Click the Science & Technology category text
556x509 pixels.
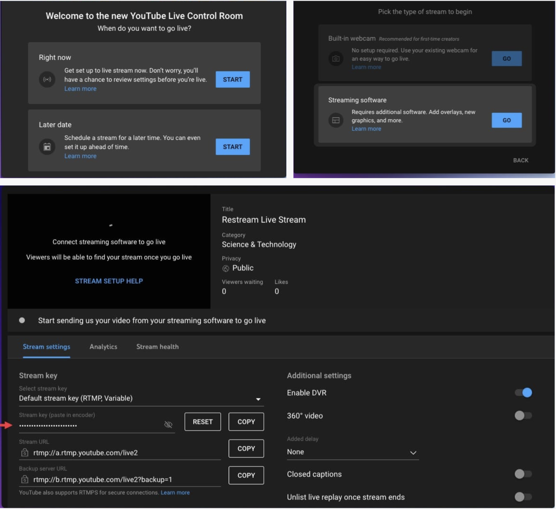tap(259, 244)
